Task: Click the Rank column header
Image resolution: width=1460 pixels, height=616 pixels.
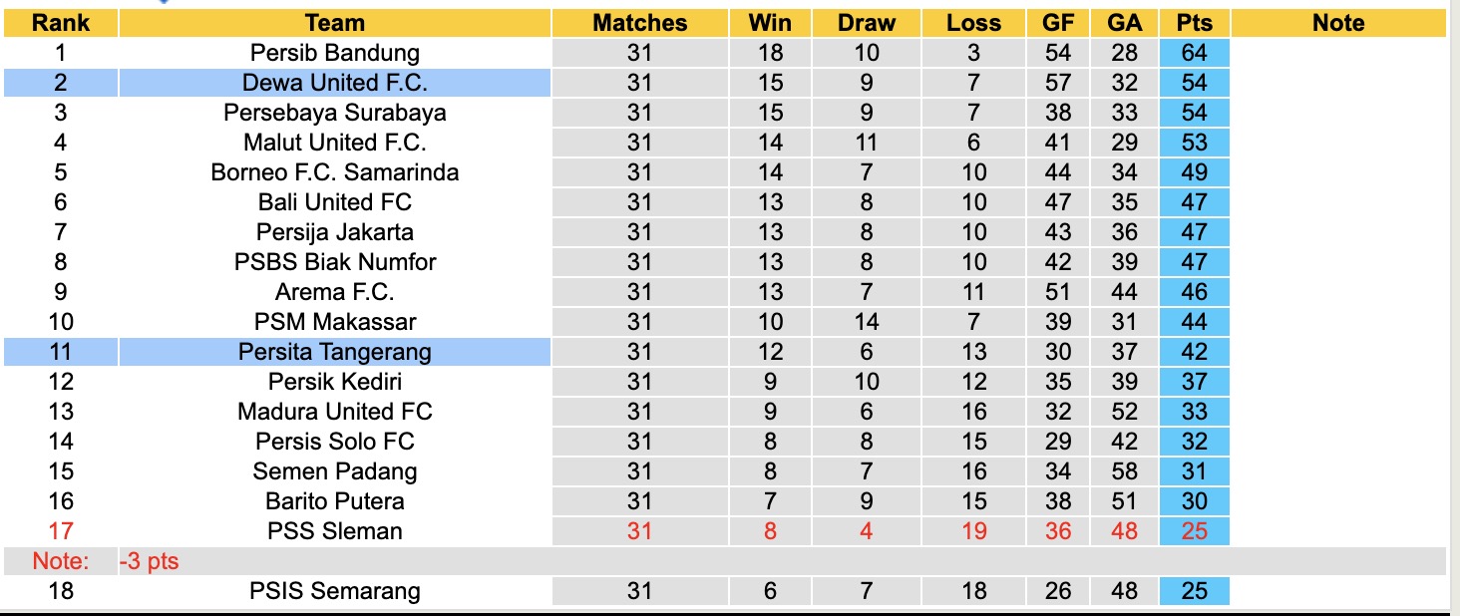Action: click(x=60, y=23)
